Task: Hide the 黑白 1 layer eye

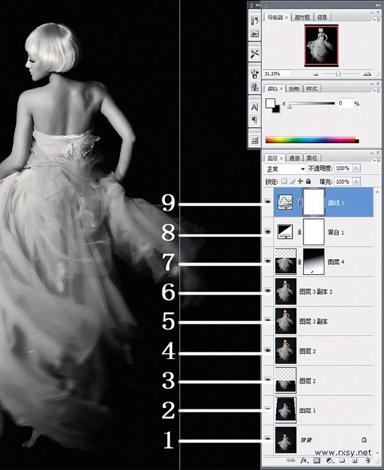Action: click(x=268, y=232)
